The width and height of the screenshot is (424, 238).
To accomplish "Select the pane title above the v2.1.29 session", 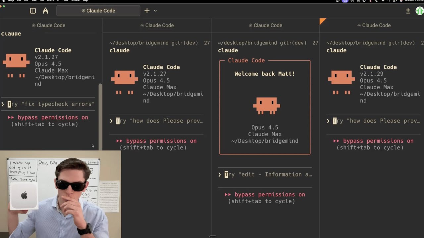I will [x=373, y=25].
